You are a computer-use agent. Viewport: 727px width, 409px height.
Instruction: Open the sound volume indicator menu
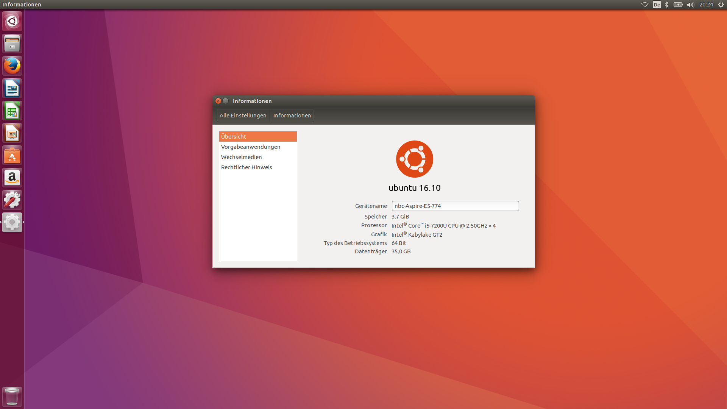pos(690,5)
